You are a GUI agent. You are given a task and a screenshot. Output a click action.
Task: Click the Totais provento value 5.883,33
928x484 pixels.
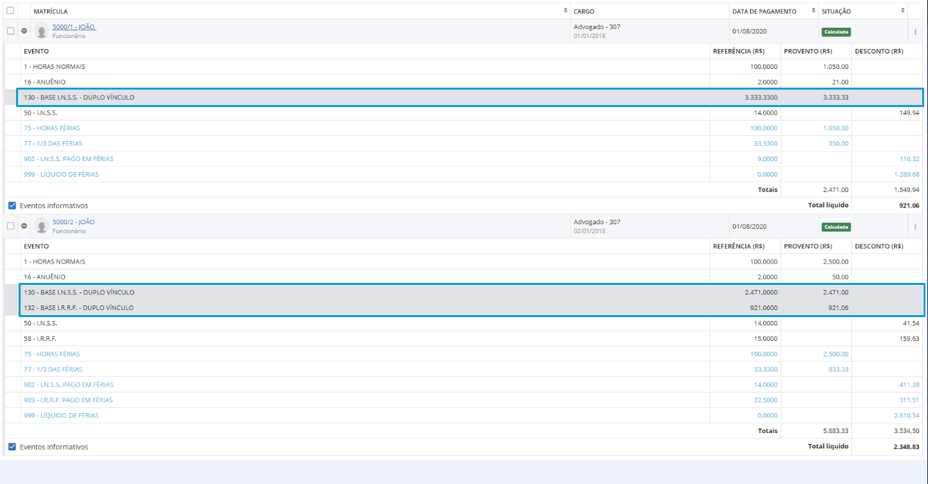coord(836,431)
